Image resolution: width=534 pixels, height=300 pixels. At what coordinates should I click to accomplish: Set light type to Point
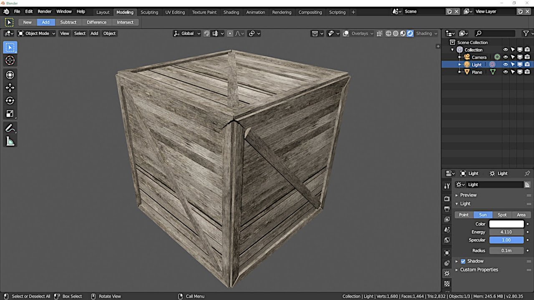coord(464,215)
